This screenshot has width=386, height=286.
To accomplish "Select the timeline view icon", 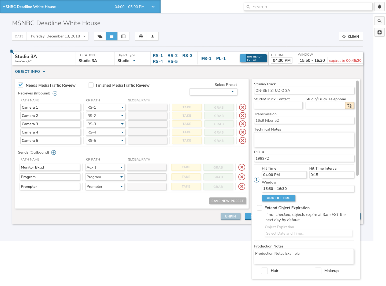I will [100, 36].
